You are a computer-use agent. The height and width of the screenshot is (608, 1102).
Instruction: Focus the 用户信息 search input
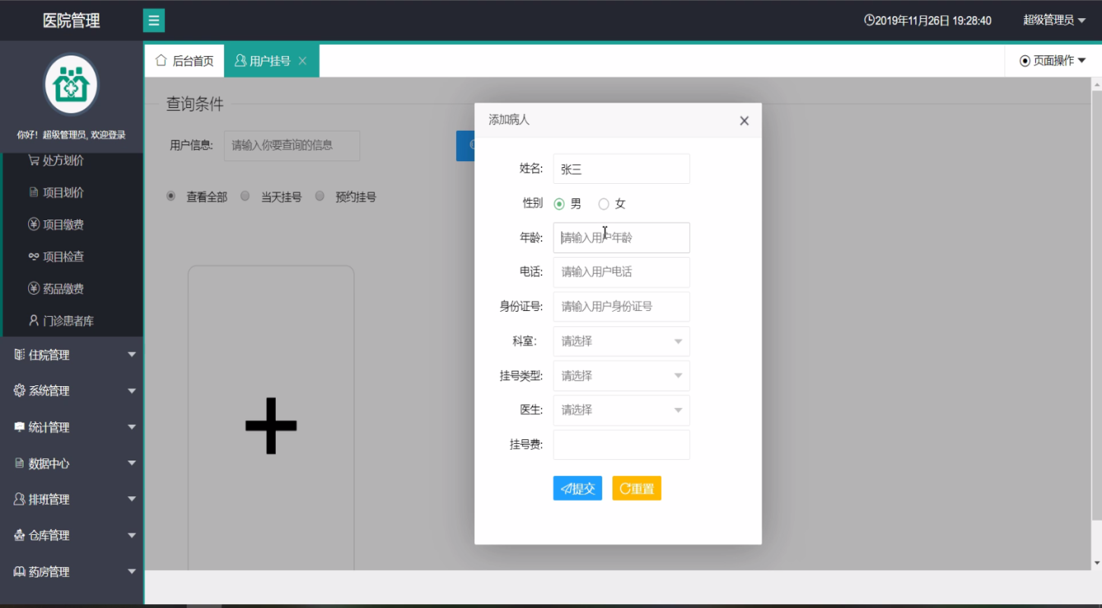(292, 145)
